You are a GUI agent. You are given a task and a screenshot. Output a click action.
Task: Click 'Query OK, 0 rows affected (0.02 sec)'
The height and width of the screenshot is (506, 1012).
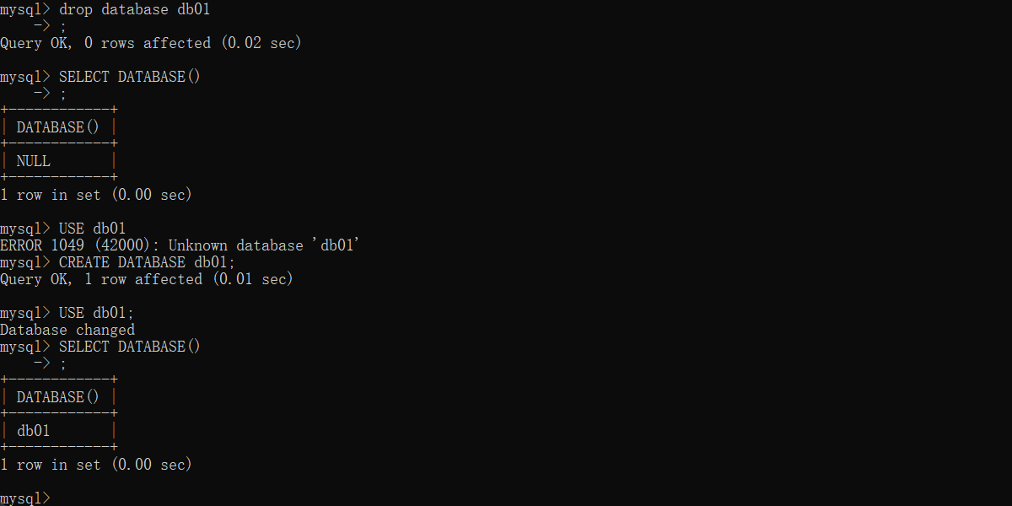[151, 43]
